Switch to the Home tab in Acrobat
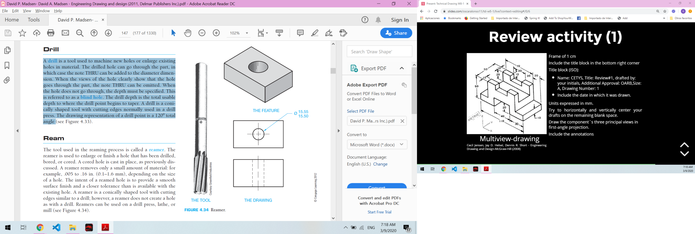The width and height of the screenshot is (695, 234). (x=12, y=20)
